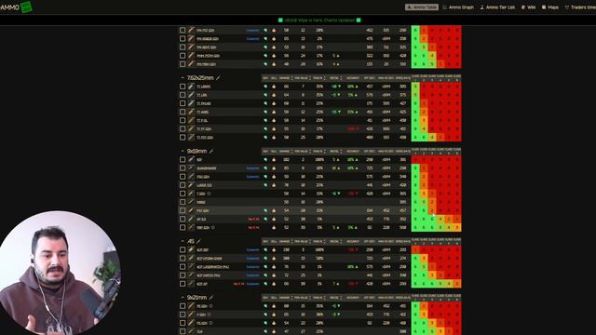The width and height of the screenshot is (596, 335).
Task: Click the sell icon for Quakemaker
Action: tap(274, 168)
